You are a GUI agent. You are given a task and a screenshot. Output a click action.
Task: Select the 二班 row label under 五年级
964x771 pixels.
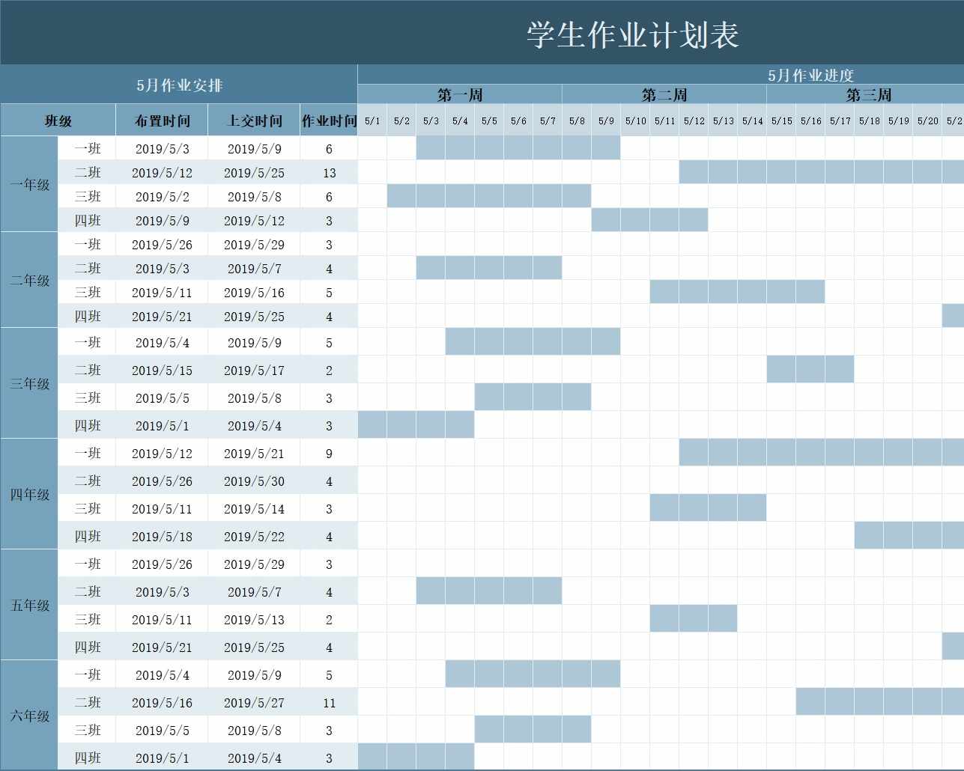(87, 591)
